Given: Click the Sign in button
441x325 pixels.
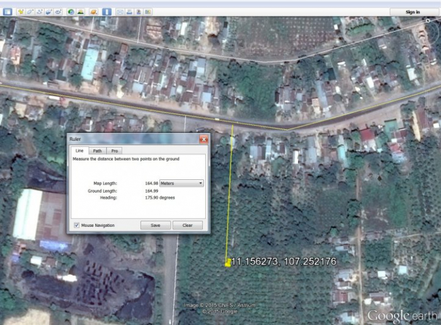Looking at the screenshot, I should (413, 12).
